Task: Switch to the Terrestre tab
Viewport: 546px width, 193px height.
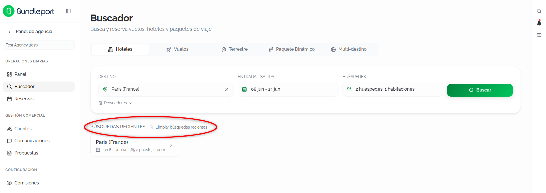Action: click(234, 49)
